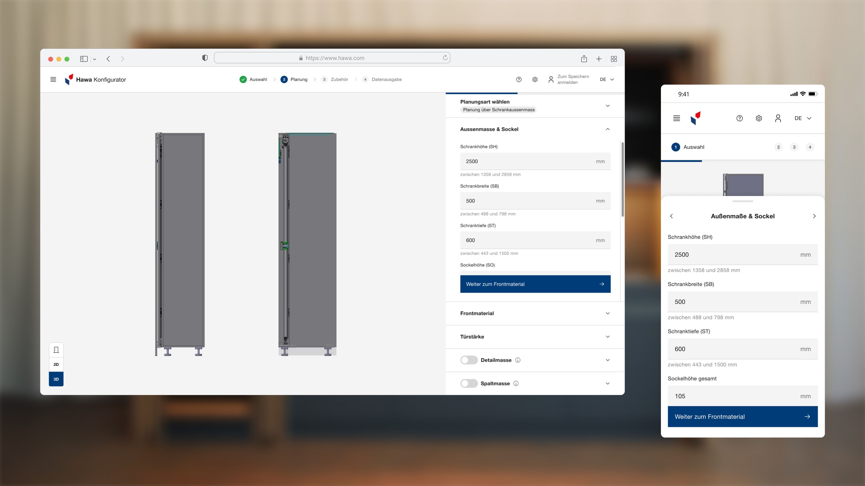The image size is (865, 486).
Task: Click the help question mark icon in desktop header
Action: pyautogui.click(x=518, y=79)
